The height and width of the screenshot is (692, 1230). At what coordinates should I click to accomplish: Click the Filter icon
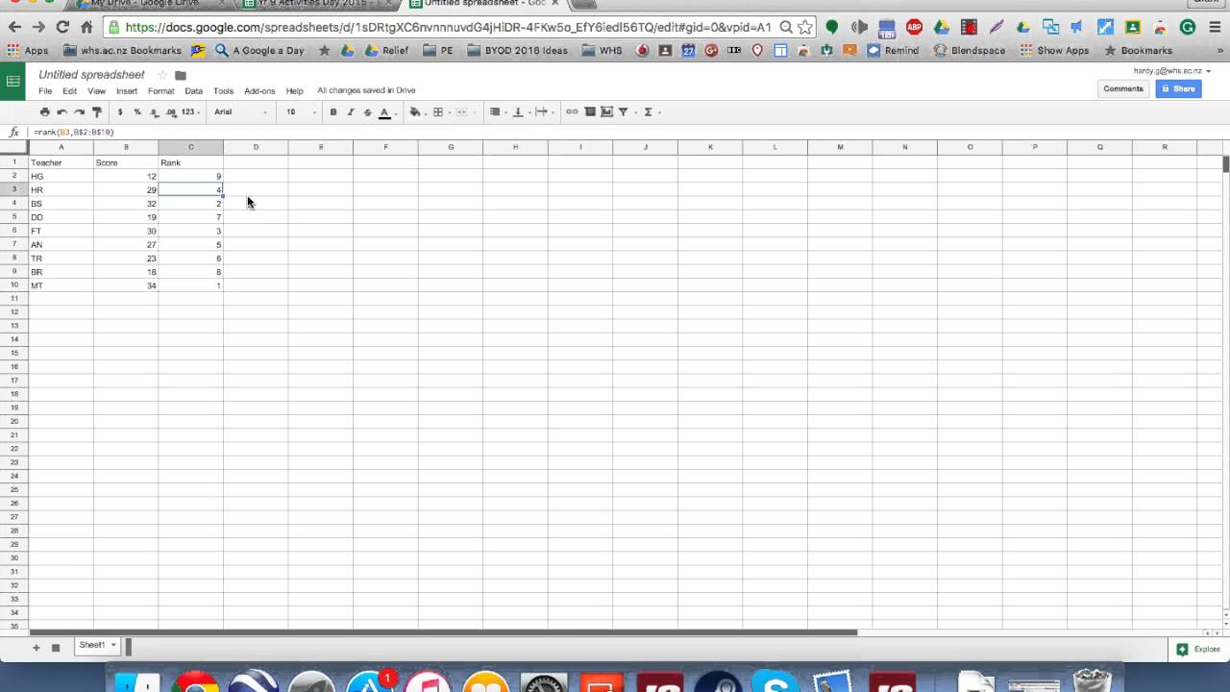(x=623, y=112)
